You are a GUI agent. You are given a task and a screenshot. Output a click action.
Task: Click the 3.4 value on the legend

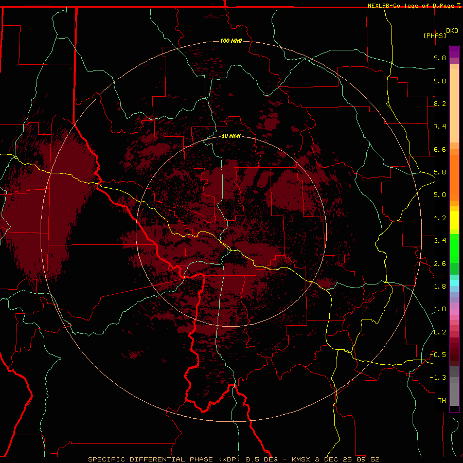[440, 241]
